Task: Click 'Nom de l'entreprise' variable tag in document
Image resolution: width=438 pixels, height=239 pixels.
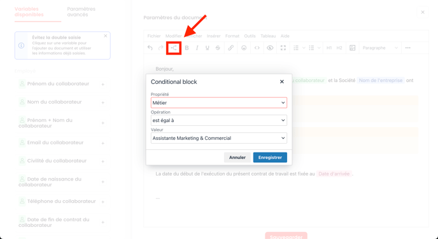Action: click(x=381, y=80)
